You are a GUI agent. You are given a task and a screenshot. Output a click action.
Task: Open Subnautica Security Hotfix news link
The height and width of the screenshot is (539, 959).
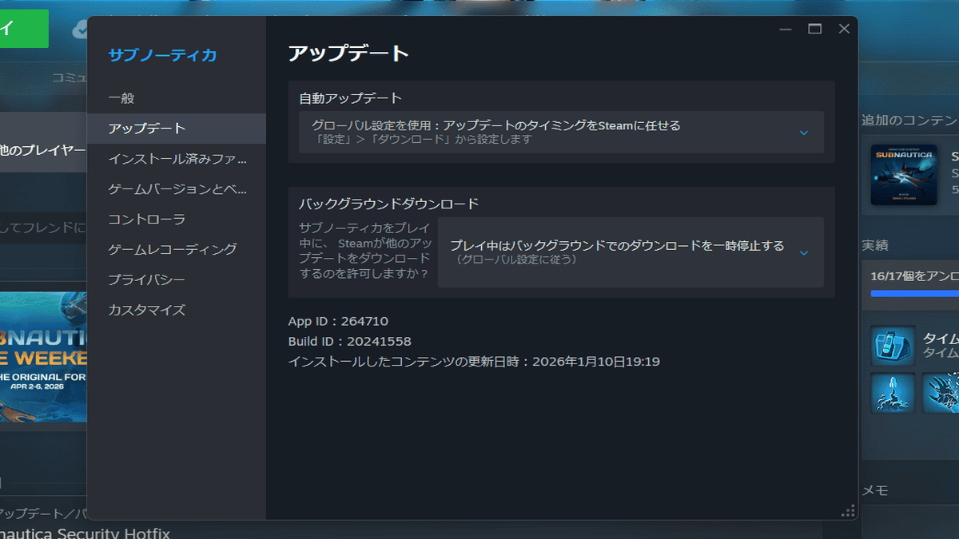[x=85, y=532]
